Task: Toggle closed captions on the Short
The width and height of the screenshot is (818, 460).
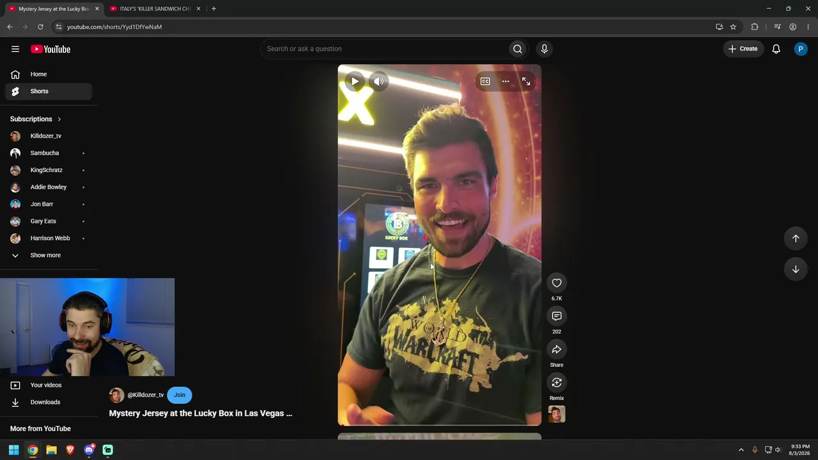Action: pyautogui.click(x=485, y=81)
